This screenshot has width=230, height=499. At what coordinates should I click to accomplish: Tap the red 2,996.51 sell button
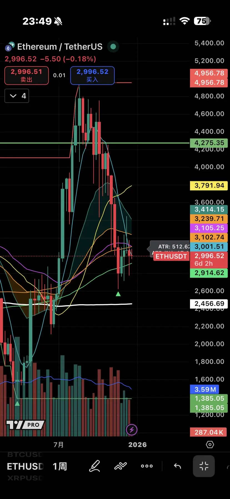(27, 75)
